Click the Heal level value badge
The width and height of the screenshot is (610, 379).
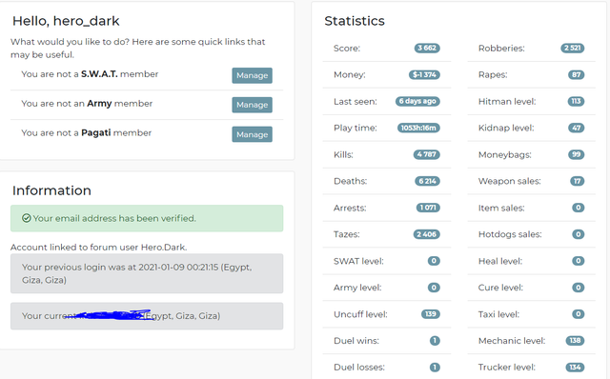click(579, 261)
